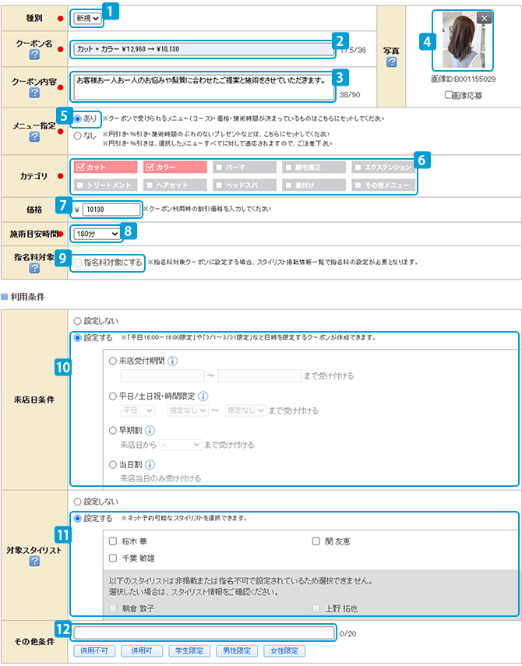The width and height of the screenshot is (522, 666).
Task: Open the 早期割 days dropdown
Action: click(x=181, y=445)
